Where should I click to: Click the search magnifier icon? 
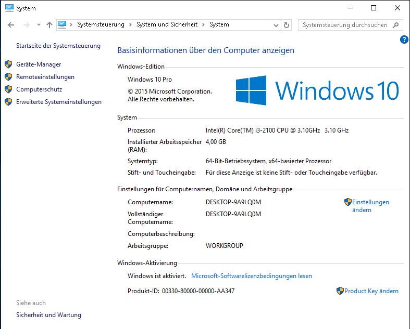tap(396, 25)
